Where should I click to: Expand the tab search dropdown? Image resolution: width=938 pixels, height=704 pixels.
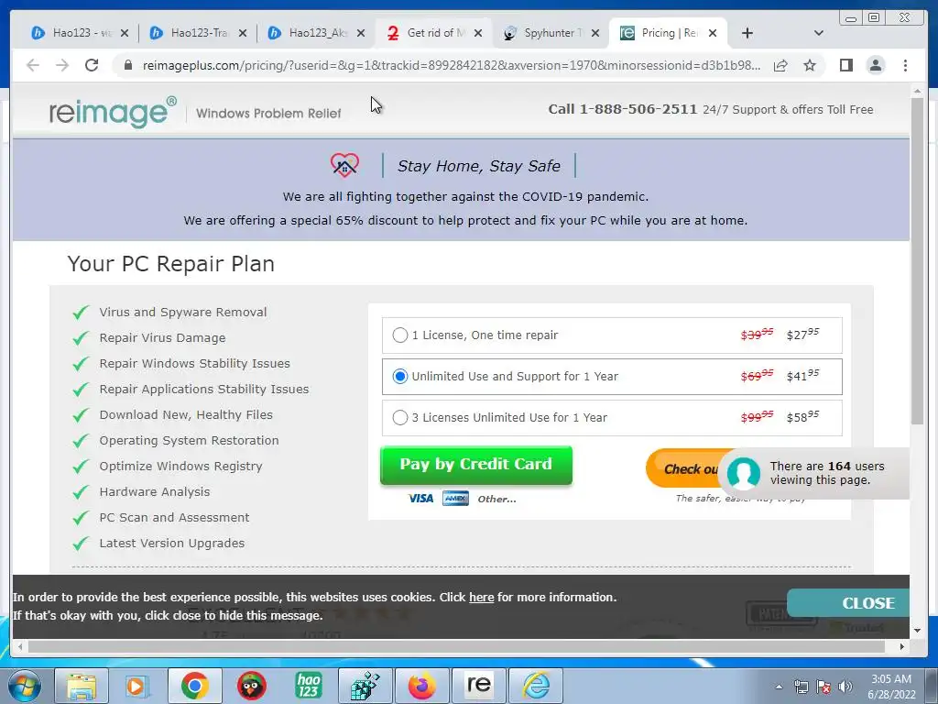click(818, 34)
